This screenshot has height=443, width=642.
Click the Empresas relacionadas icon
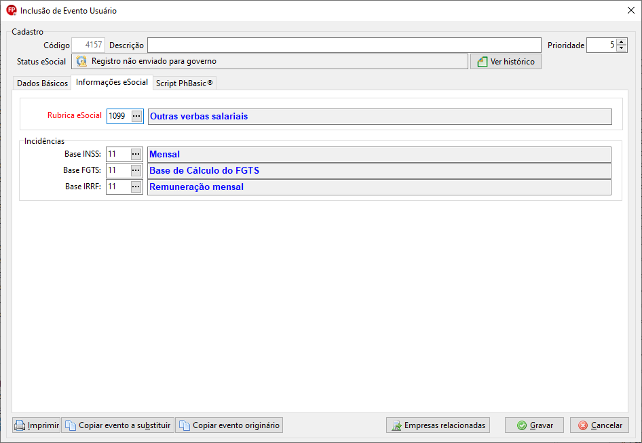click(396, 425)
